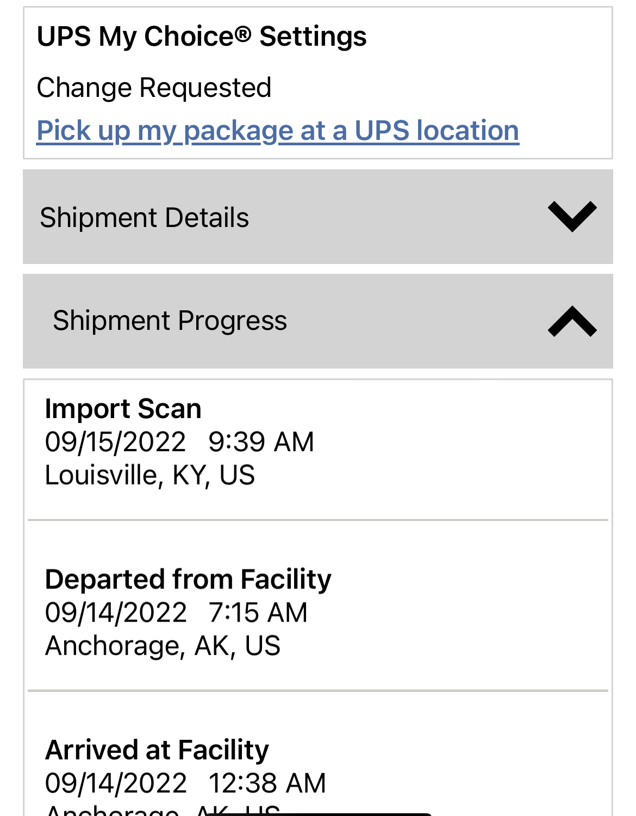The height and width of the screenshot is (816, 636).
Task: Tap the 9:39 AM scan time
Action: click(261, 442)
